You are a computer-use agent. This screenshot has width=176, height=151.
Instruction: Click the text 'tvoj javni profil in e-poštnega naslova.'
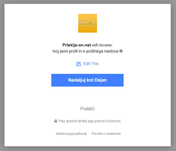86,51
